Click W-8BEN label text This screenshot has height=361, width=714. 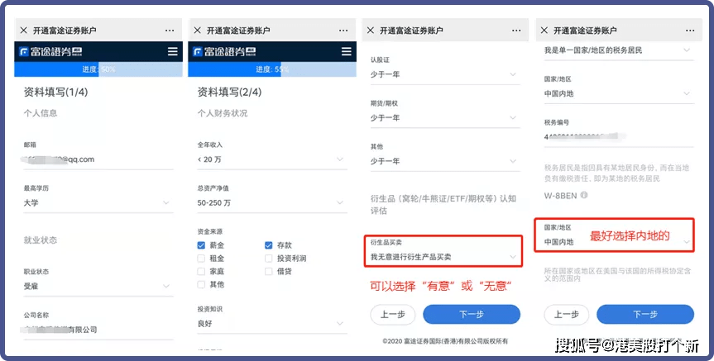tap(561, 196)
